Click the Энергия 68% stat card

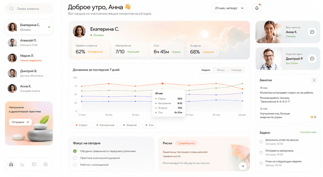click(202, 49)
